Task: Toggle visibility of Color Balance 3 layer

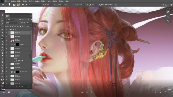Action: pyautogui.click(x=6, y=72)
